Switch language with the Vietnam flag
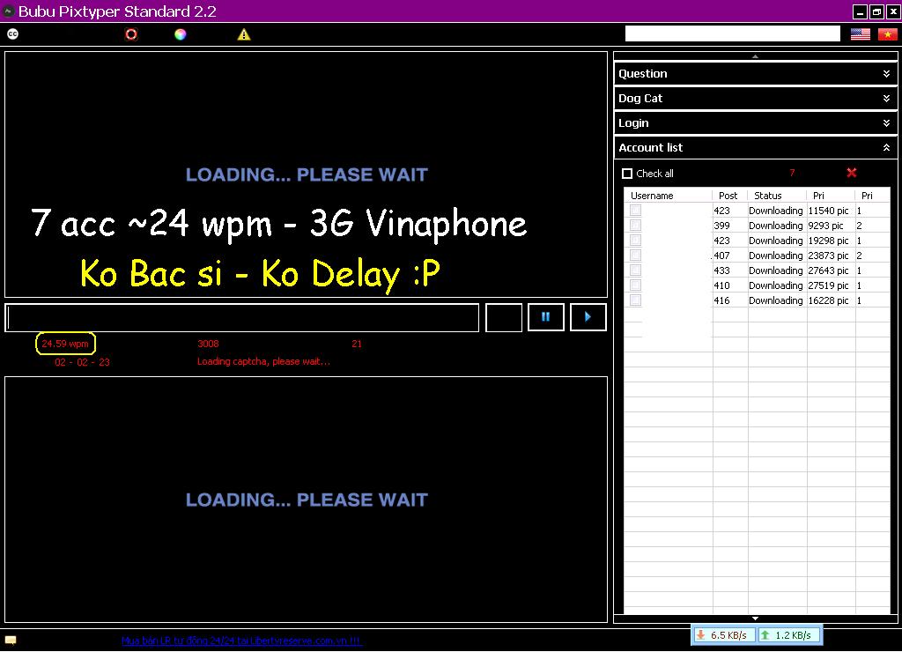Image resolution: width=902 pixels, height=652 pixels. click(x=888, y=34)
